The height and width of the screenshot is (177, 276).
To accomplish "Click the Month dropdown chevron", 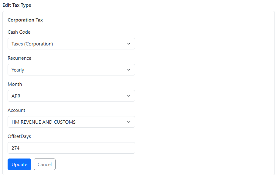I will 128,95.
